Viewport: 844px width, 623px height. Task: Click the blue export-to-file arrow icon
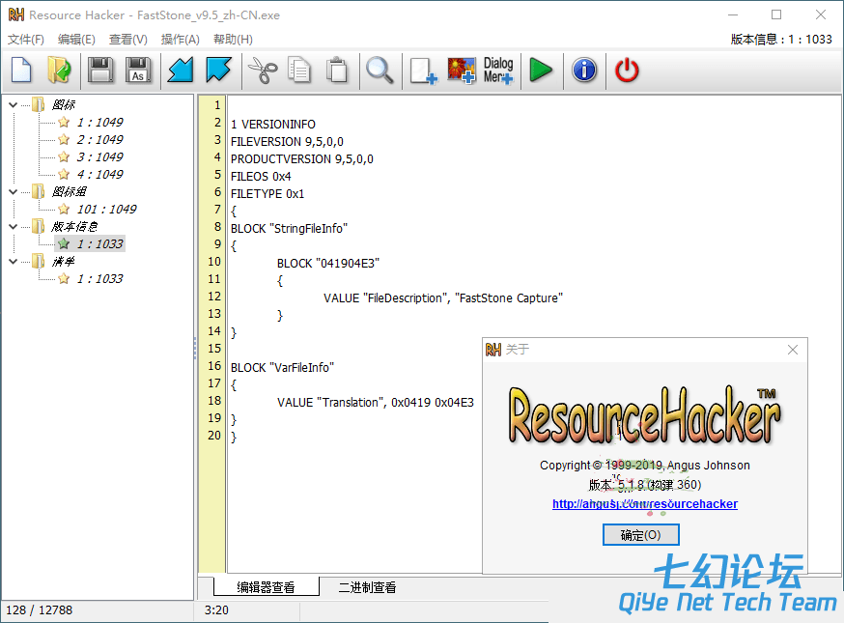click(218, 70)
